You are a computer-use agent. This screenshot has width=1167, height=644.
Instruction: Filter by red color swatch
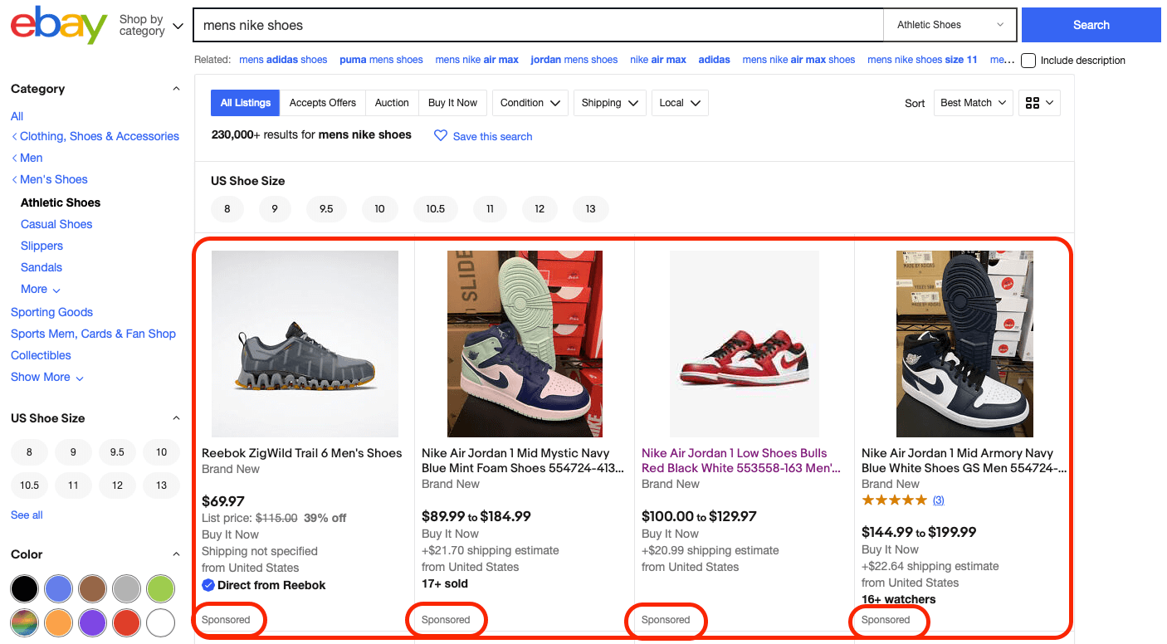[x=126, y=622]
